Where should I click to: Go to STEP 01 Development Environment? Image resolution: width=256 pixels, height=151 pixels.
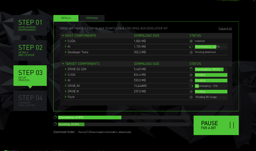[30, 25]
